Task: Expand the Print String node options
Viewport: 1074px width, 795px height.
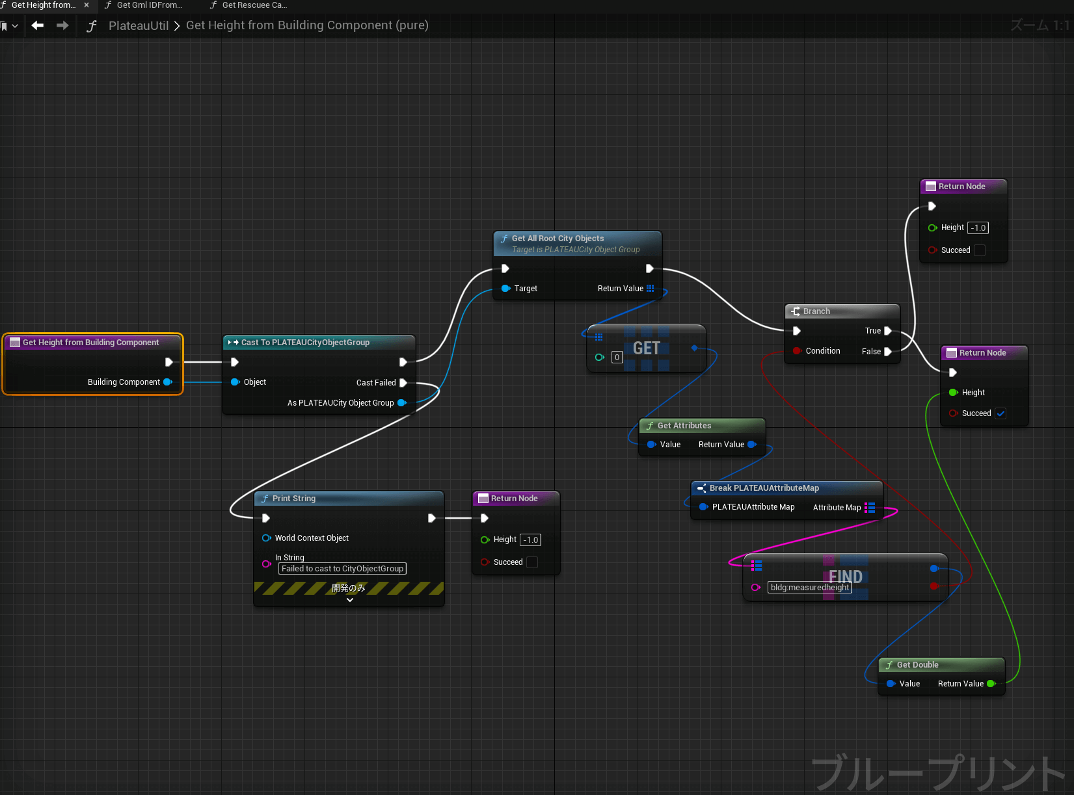Action: (x=349, y=600)
